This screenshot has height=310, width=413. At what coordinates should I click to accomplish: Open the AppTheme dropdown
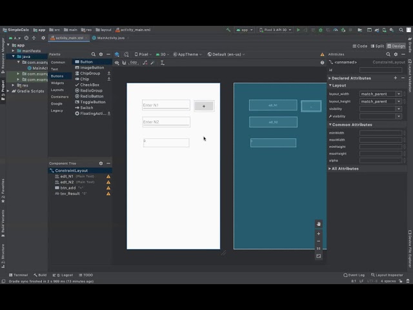[x=187, y=54]
